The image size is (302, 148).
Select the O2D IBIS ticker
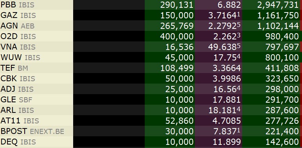click(x=18, y=36)
